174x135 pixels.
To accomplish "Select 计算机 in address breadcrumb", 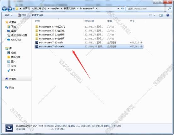I will pyautogui.click(x=26, y=8).
